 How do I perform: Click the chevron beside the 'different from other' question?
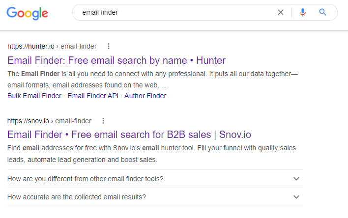tap(296, 179)
